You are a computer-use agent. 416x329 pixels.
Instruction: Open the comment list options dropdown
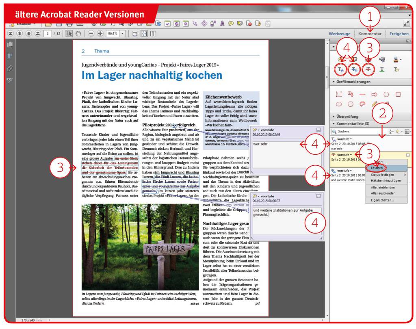point(408,132)
